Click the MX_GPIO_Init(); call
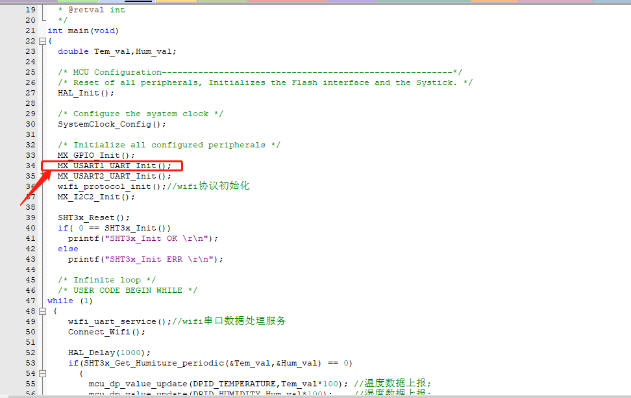This screenshot has height=398, width=631. (x=96, y=155)
